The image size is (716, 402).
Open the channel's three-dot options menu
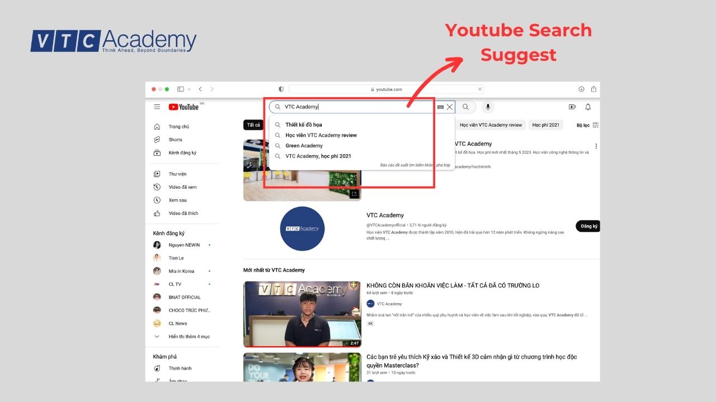point(596,145)
